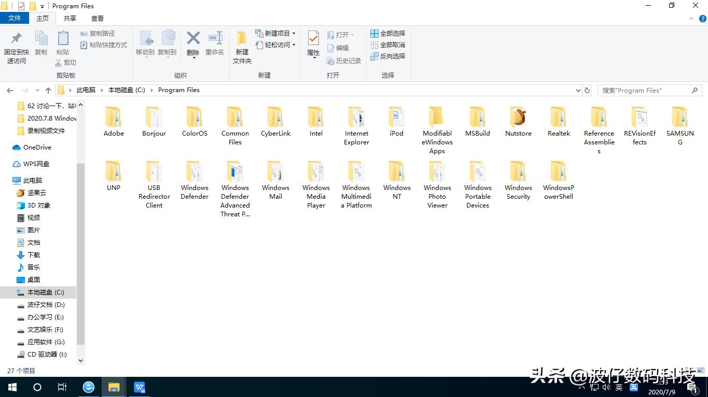Launch Microsoft Edge from the taskbar

click(x=88, y=387)
